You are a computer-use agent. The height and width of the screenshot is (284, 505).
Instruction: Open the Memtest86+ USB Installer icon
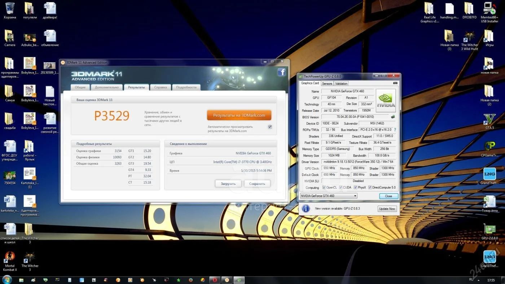pyautogui.click(x=489, y=8)
